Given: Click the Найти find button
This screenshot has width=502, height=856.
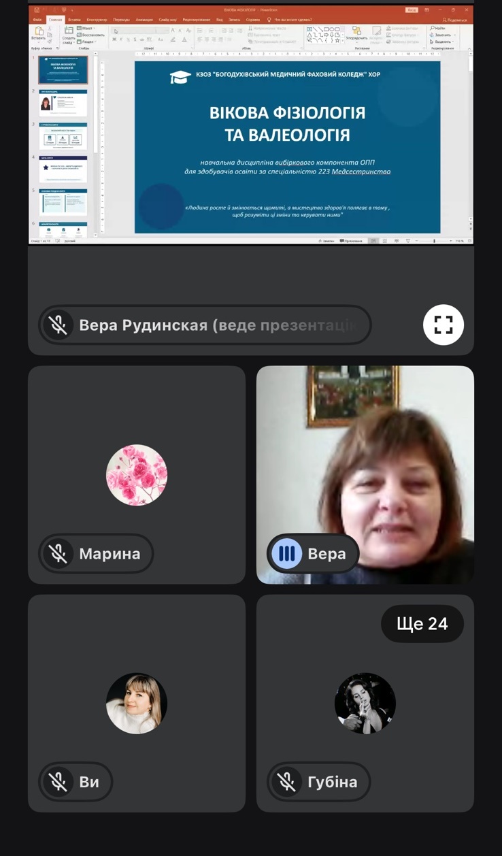Looking at the screenshot, I should 437,28.
